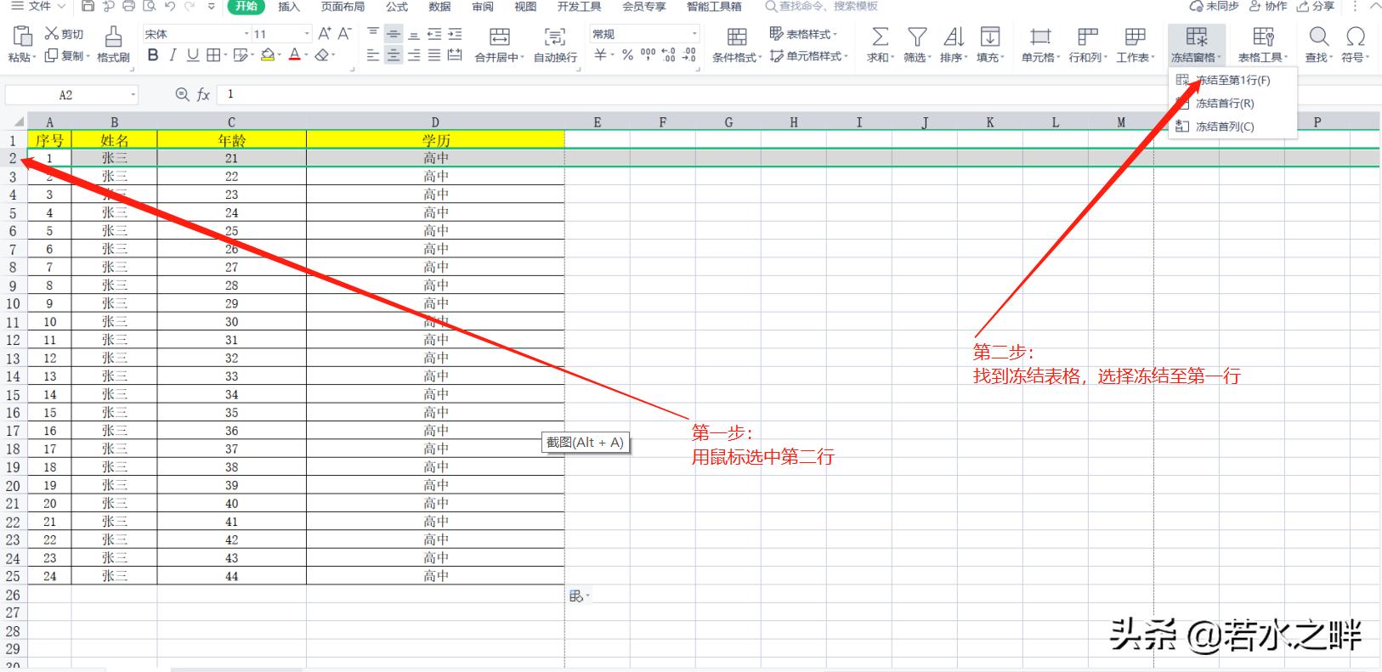The image size is (1382, 672).
Task: Click the Increase font size A+ icon
Action: pos(325,34)
